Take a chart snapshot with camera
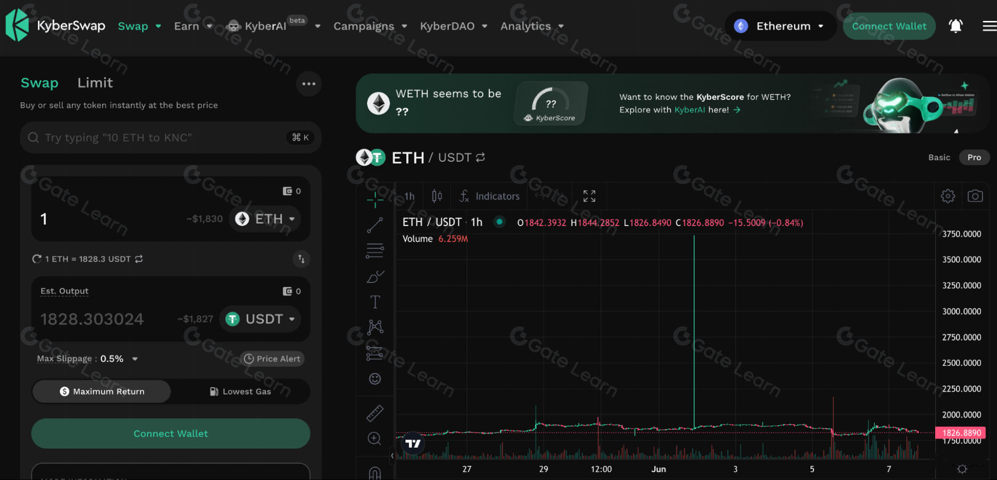Screen dimensions: 997x480 pyautogui.click(x=975, y=196)
